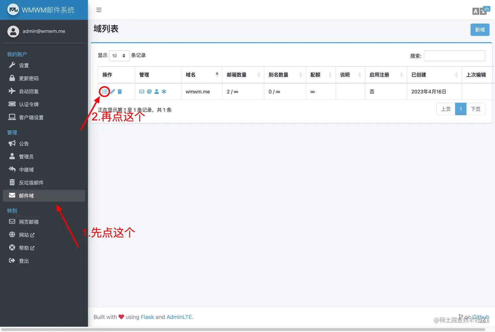Click the admin user avatar icon
The width and height of the screenshot is (495, 332).
click(x=13, y=31)
